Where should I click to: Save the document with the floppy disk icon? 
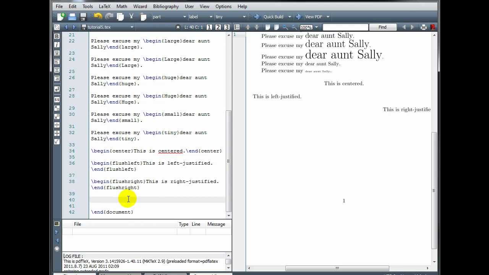click(83, 17)
